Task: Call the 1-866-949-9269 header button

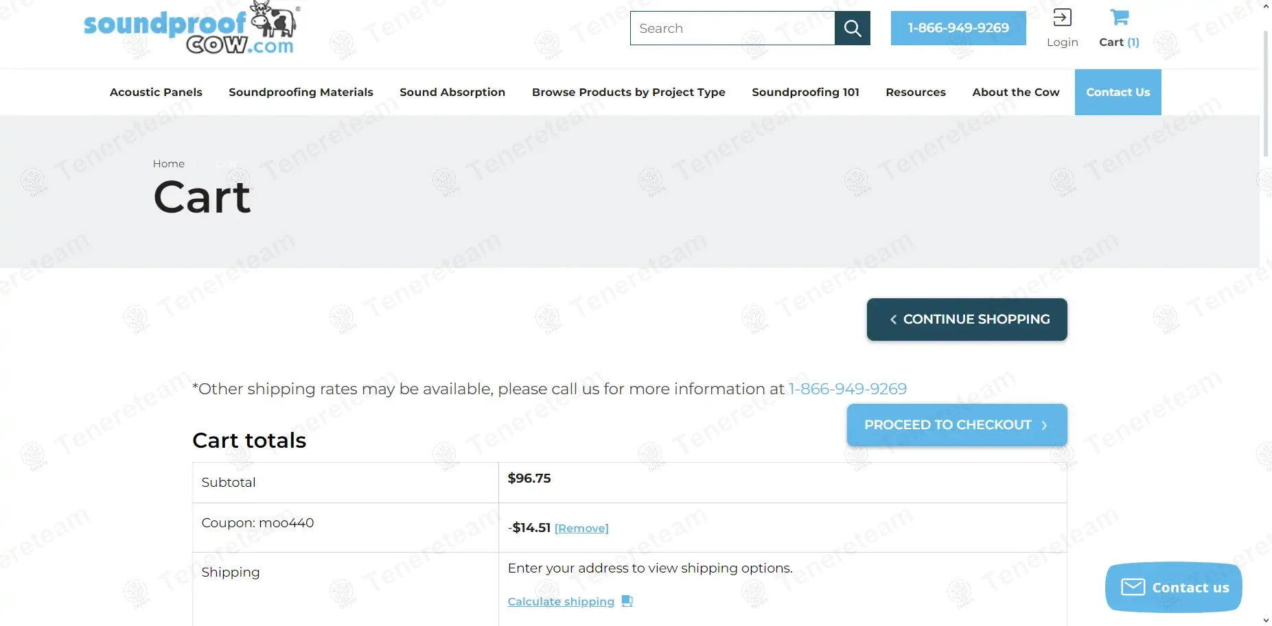Action: tap(958, 28)
